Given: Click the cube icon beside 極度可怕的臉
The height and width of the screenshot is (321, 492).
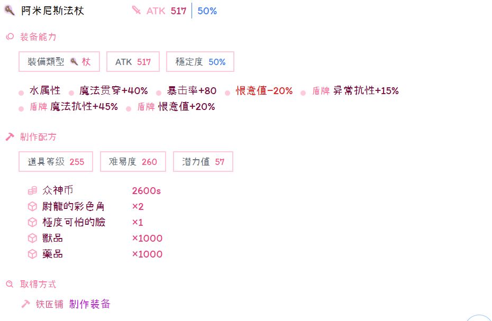Looking at the screenshot, I should coord(32,223).
